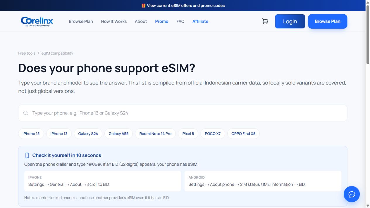The height and width of the screenshot is (208, 370).
Task: Open the Promo nav link
Action: [x=162, y=21]
